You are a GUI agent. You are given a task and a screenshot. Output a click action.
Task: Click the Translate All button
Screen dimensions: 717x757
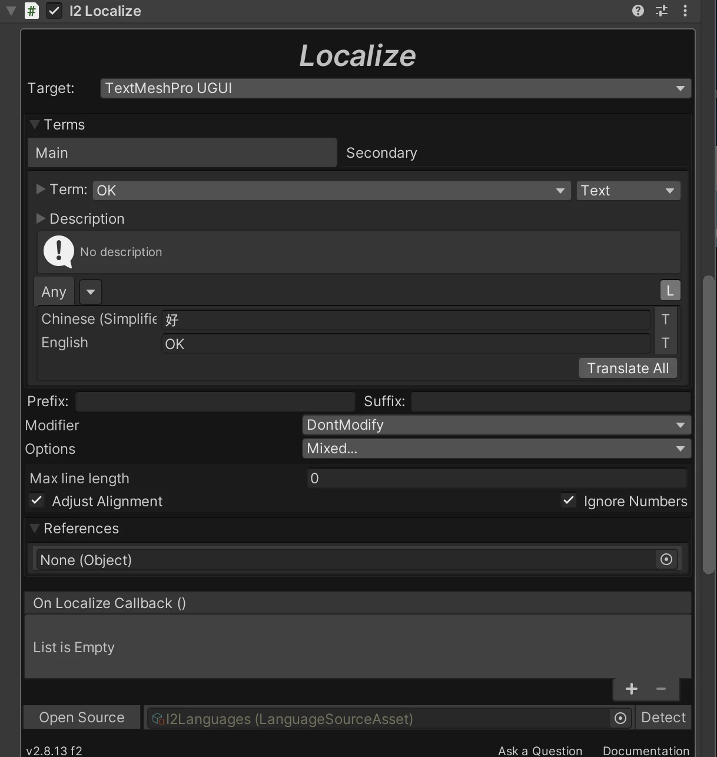coord(628,368)
